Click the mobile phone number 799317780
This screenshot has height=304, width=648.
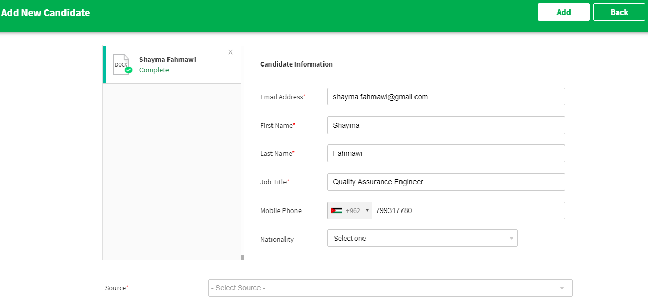point(394,210)
